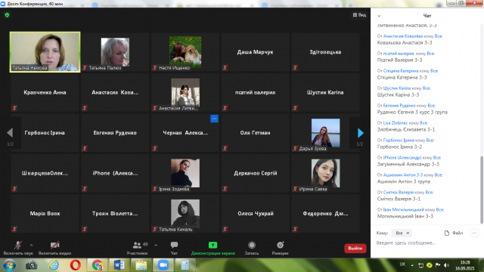Image resolution: width=484 pixels, height=272 pixels.
Task: Open Реакции reactions menu
Action: coord(280,248)
